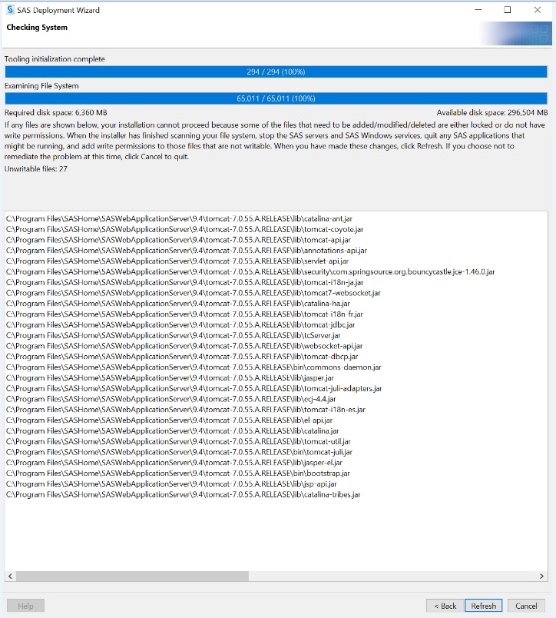The image size is (556, 618).
Task: Click the SAS logo in title bar
Action: 9,10
